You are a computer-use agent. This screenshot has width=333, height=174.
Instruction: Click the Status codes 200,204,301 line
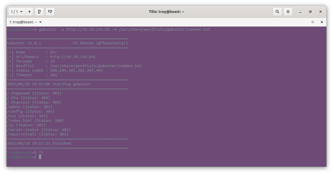point(55,70)
